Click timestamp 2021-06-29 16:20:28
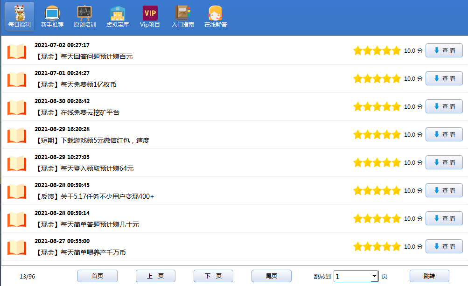The width and height of the screenshot is (468, 286). (62, 129)
